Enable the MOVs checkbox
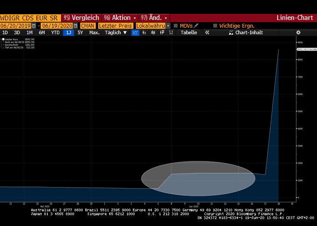This screenshot has width=317, height=226. pyautogui.click(x=175, y=26)
